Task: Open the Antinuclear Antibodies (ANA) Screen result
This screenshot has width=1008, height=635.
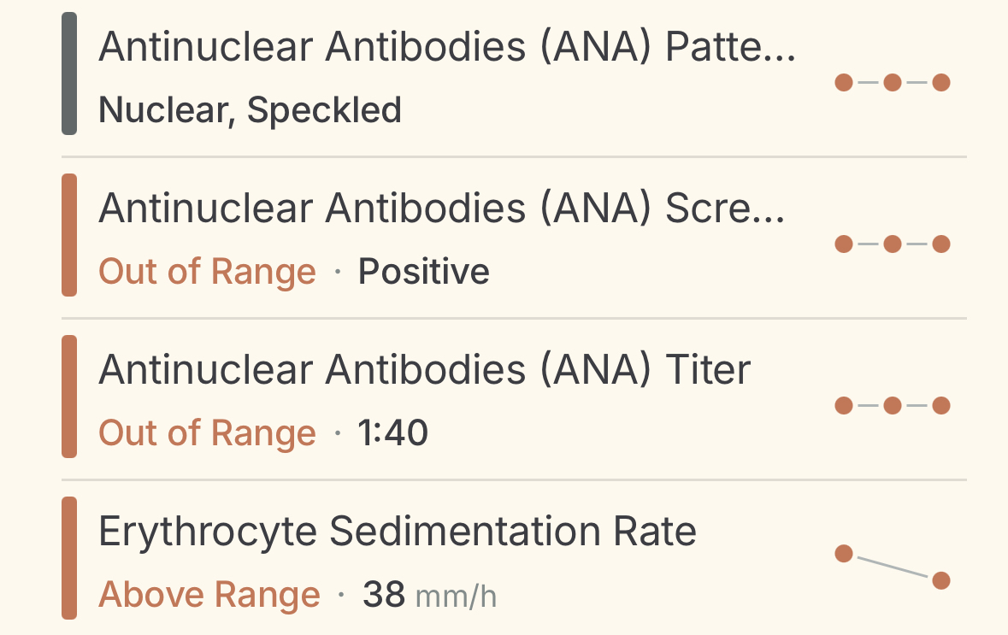Action: [x=441, y=209]
